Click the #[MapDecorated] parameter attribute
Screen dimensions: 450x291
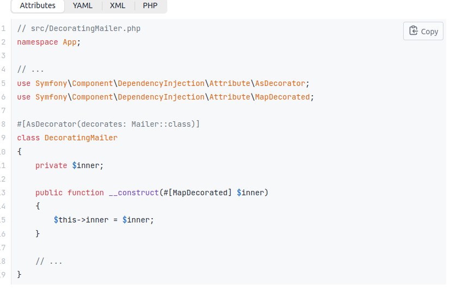(197, 193)
